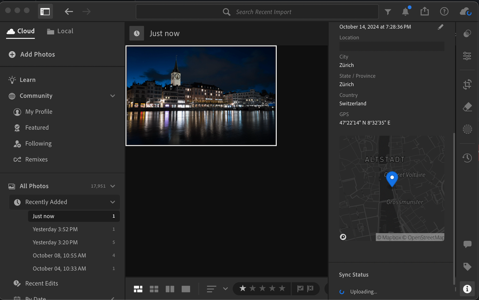Open the Versions history panel
Image resolution: width=479 pixels, height=300 pixels.
click(467, 158)
